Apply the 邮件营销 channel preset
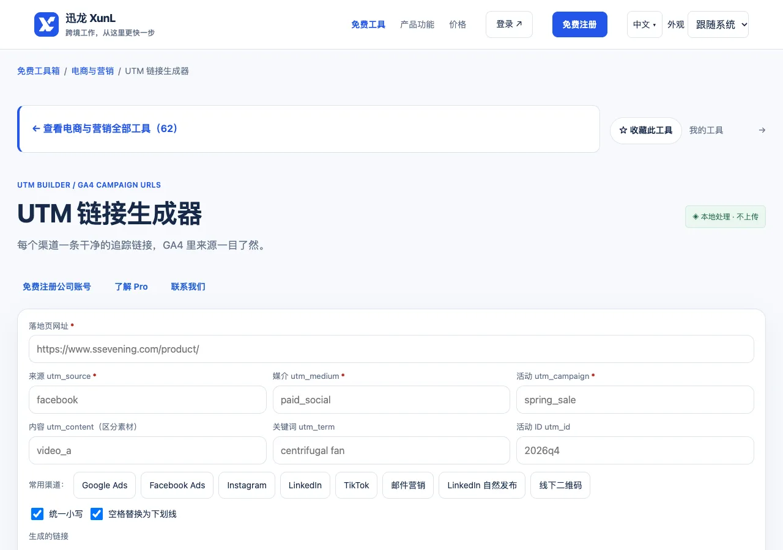Screen dimensions: 783x550 pyautogui.click(x=408, y=485)
